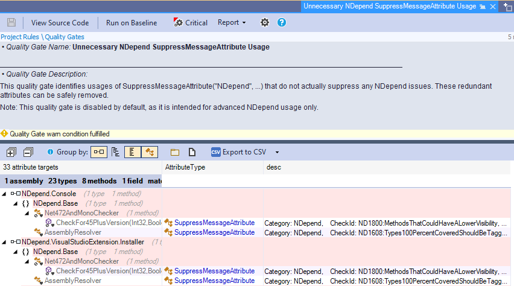The width and height of the screenshot is (514, 286).
Task: Toggle group by namespace hierarchy button
Action: [x=116, y=152]
